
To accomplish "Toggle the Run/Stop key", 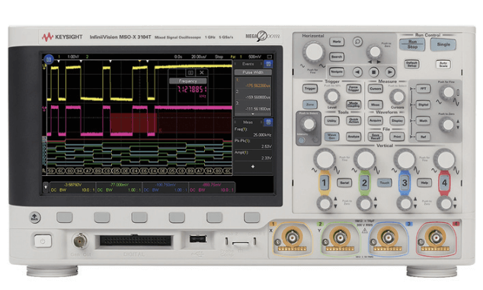I will point(412,44).
